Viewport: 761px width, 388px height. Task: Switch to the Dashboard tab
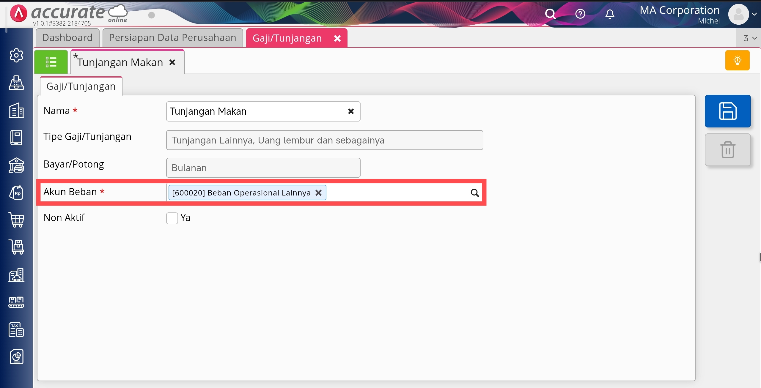67,38
